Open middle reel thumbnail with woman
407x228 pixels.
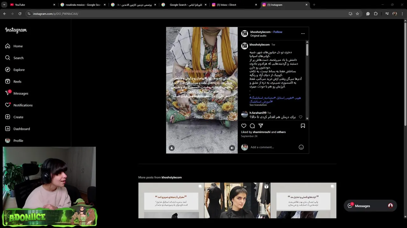(x=237, y=200)
